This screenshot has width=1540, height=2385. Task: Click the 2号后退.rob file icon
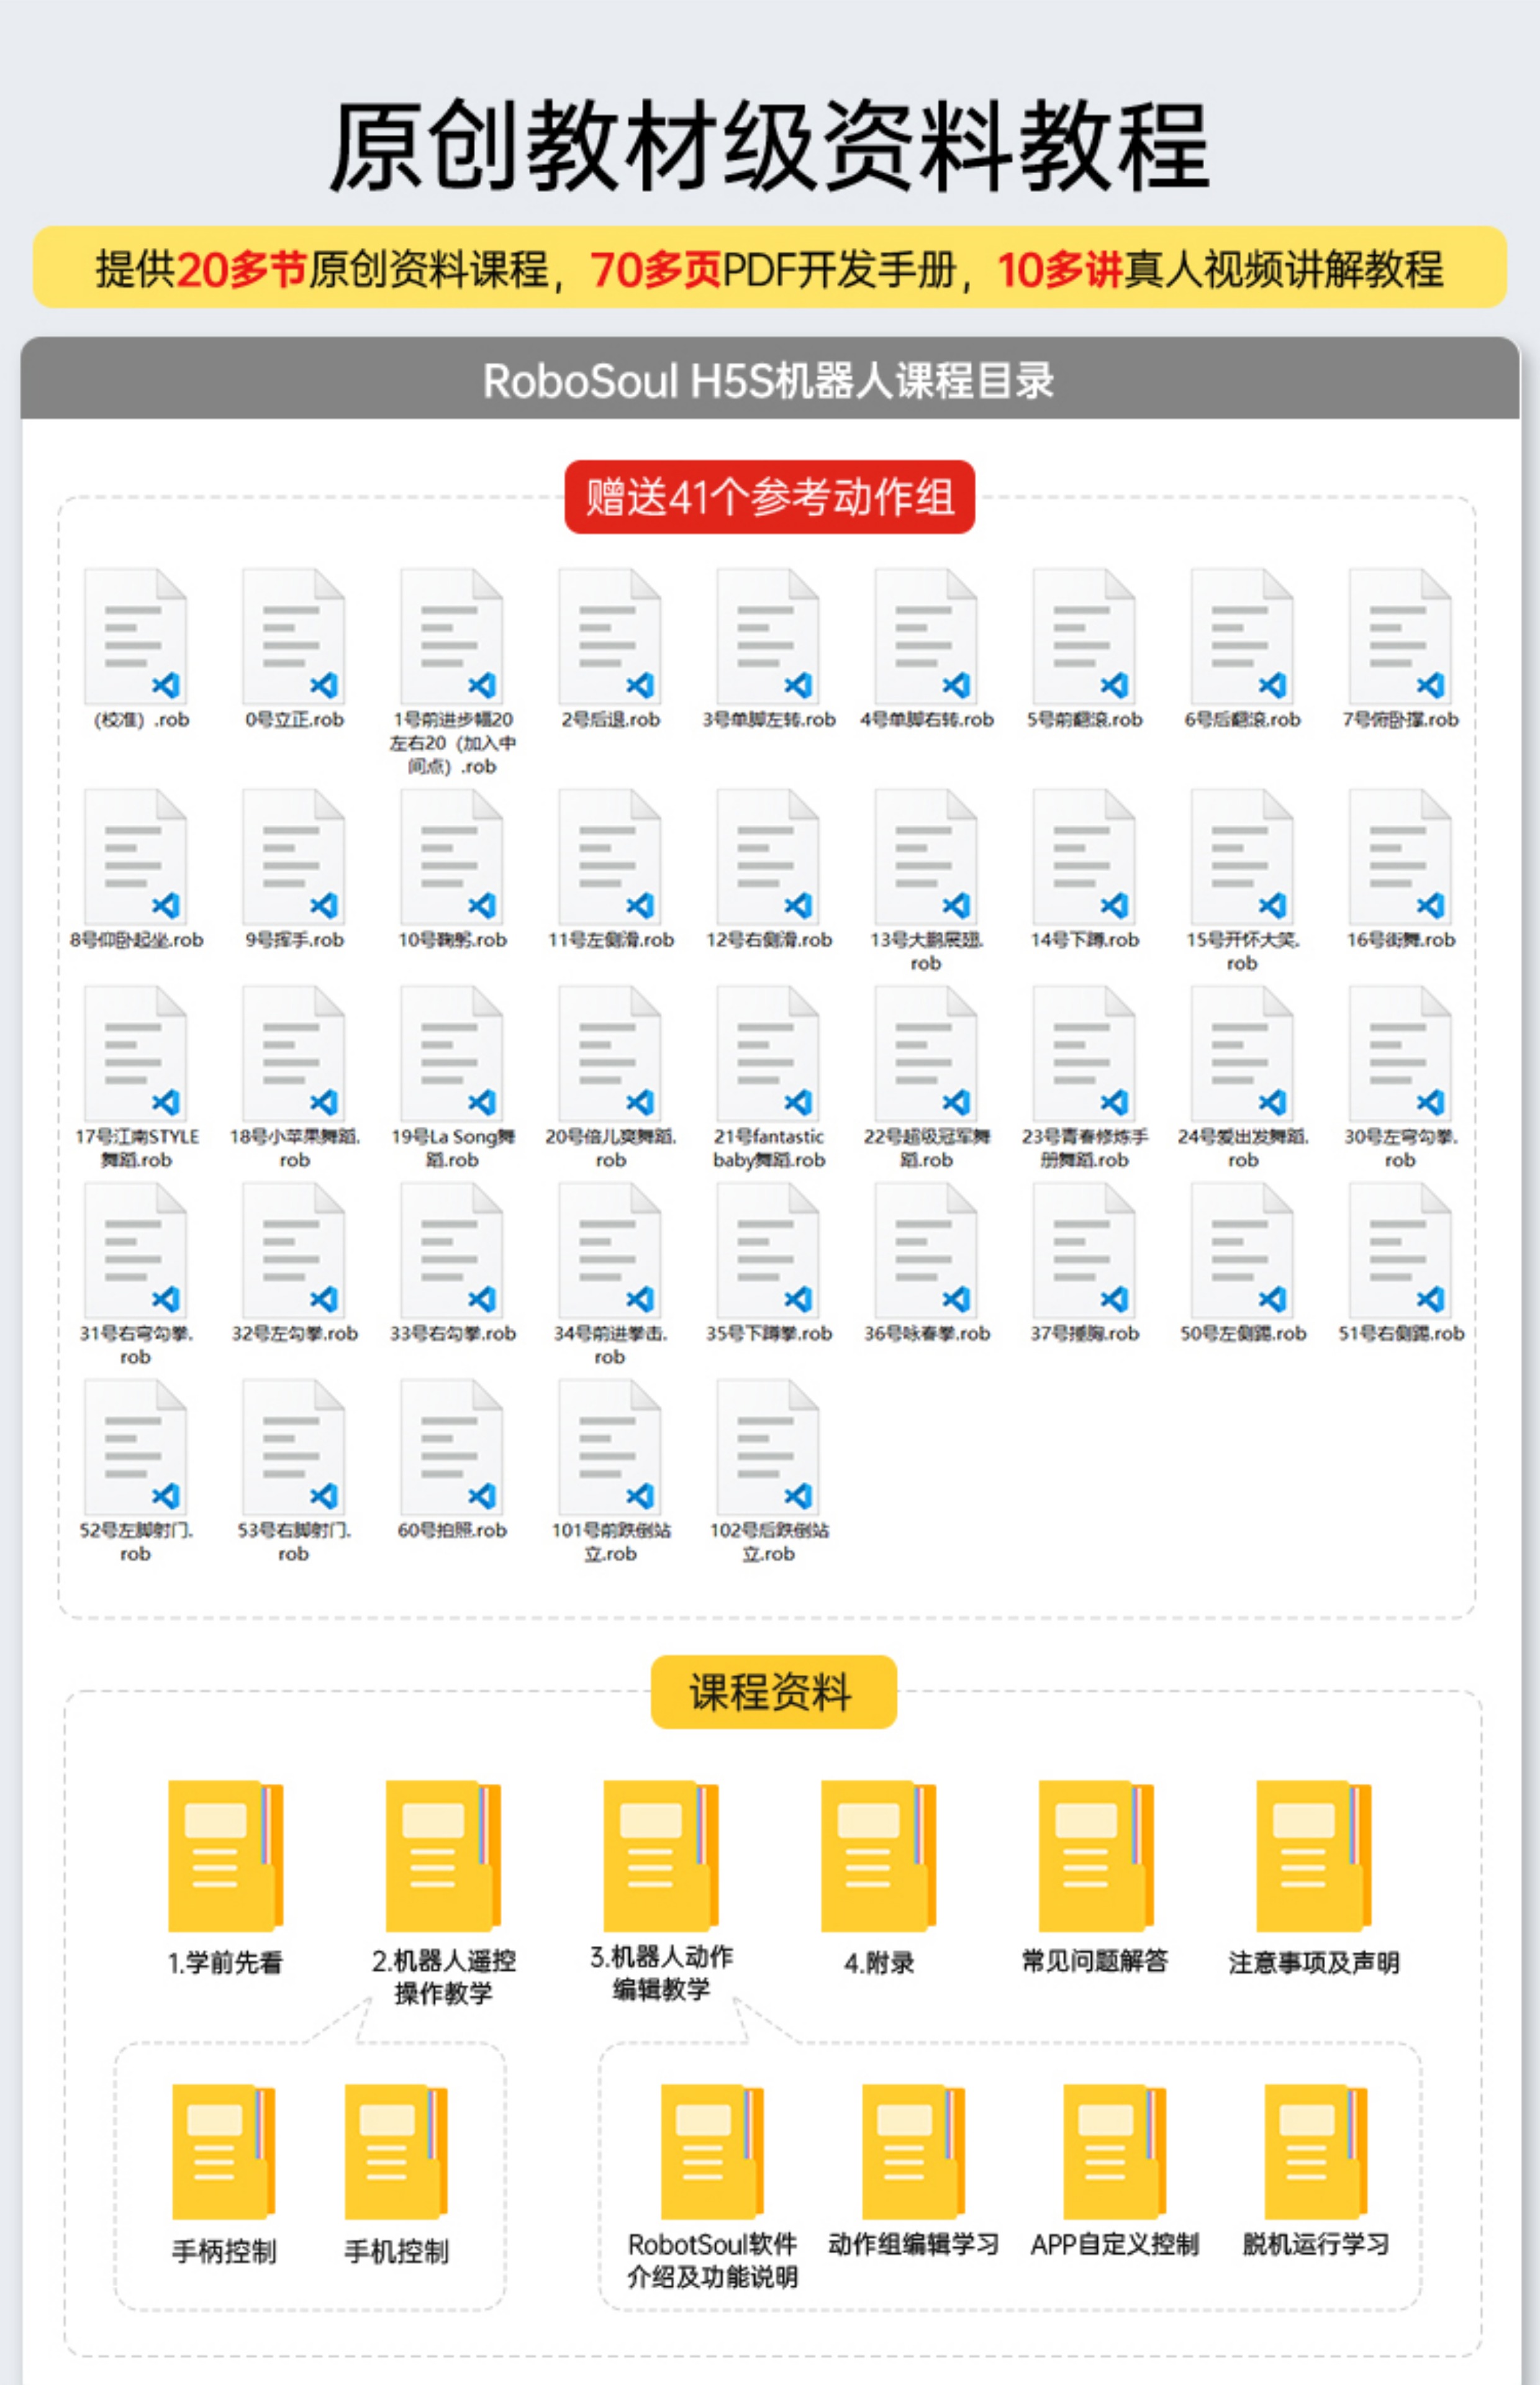pos(609,637)
